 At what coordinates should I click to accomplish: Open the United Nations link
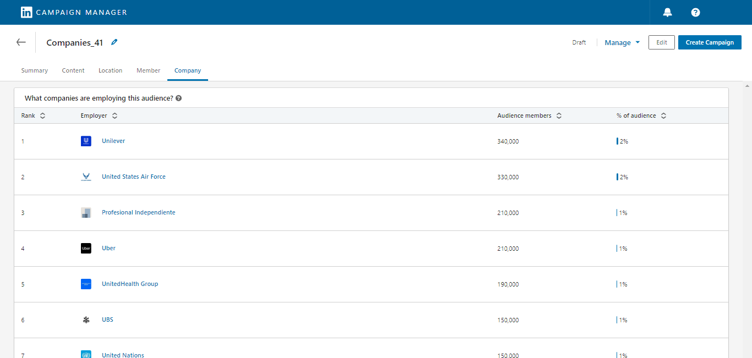click(x=123, y=355)
